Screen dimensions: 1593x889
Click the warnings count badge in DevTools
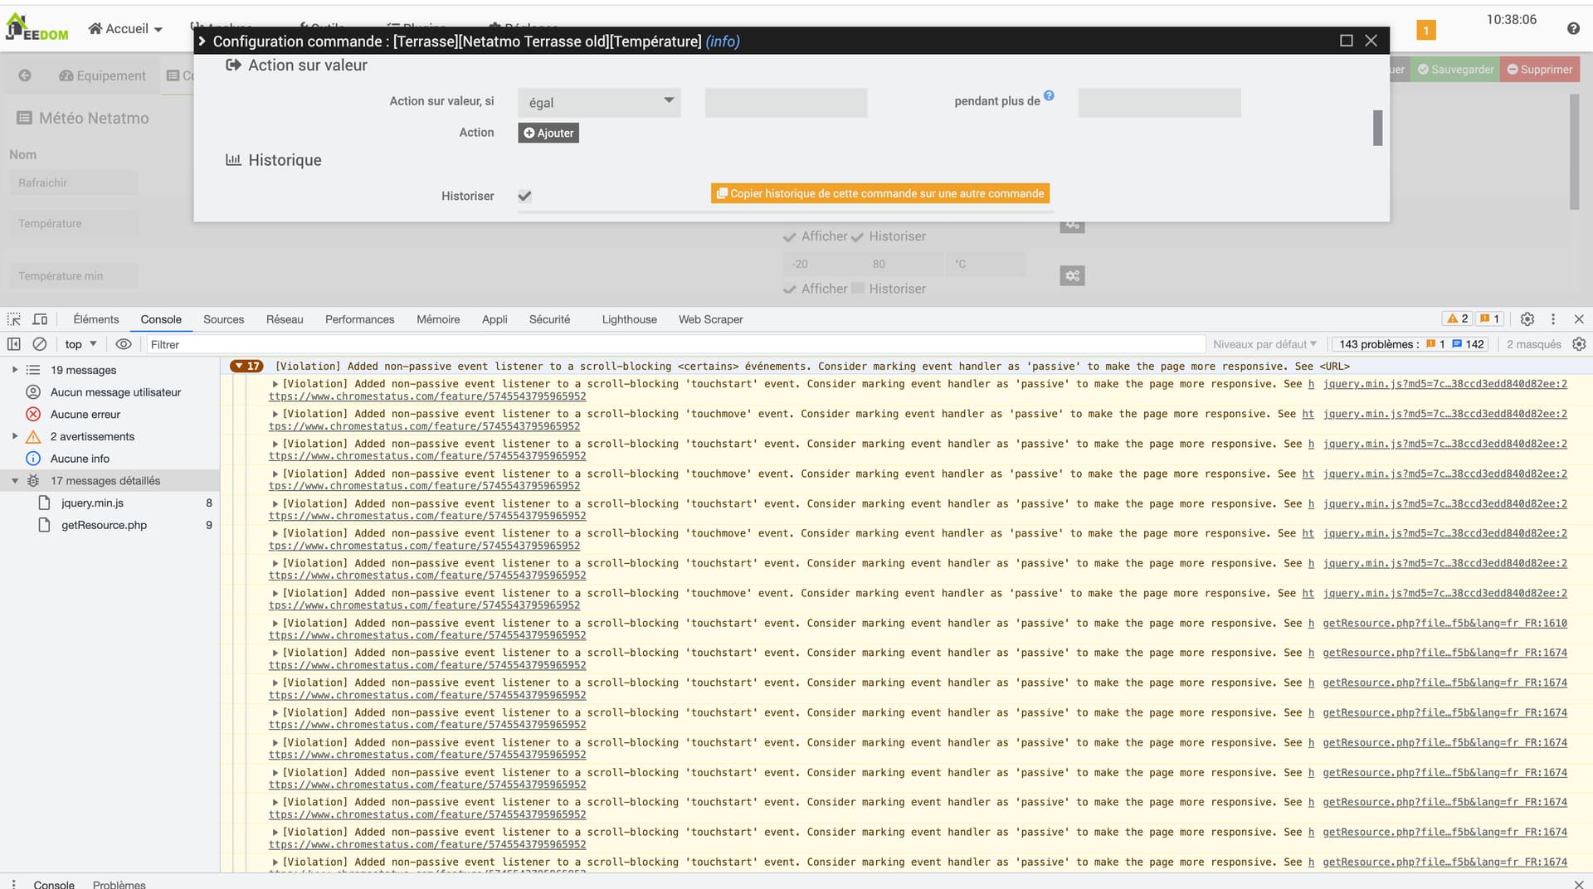tap(1458, 319)
